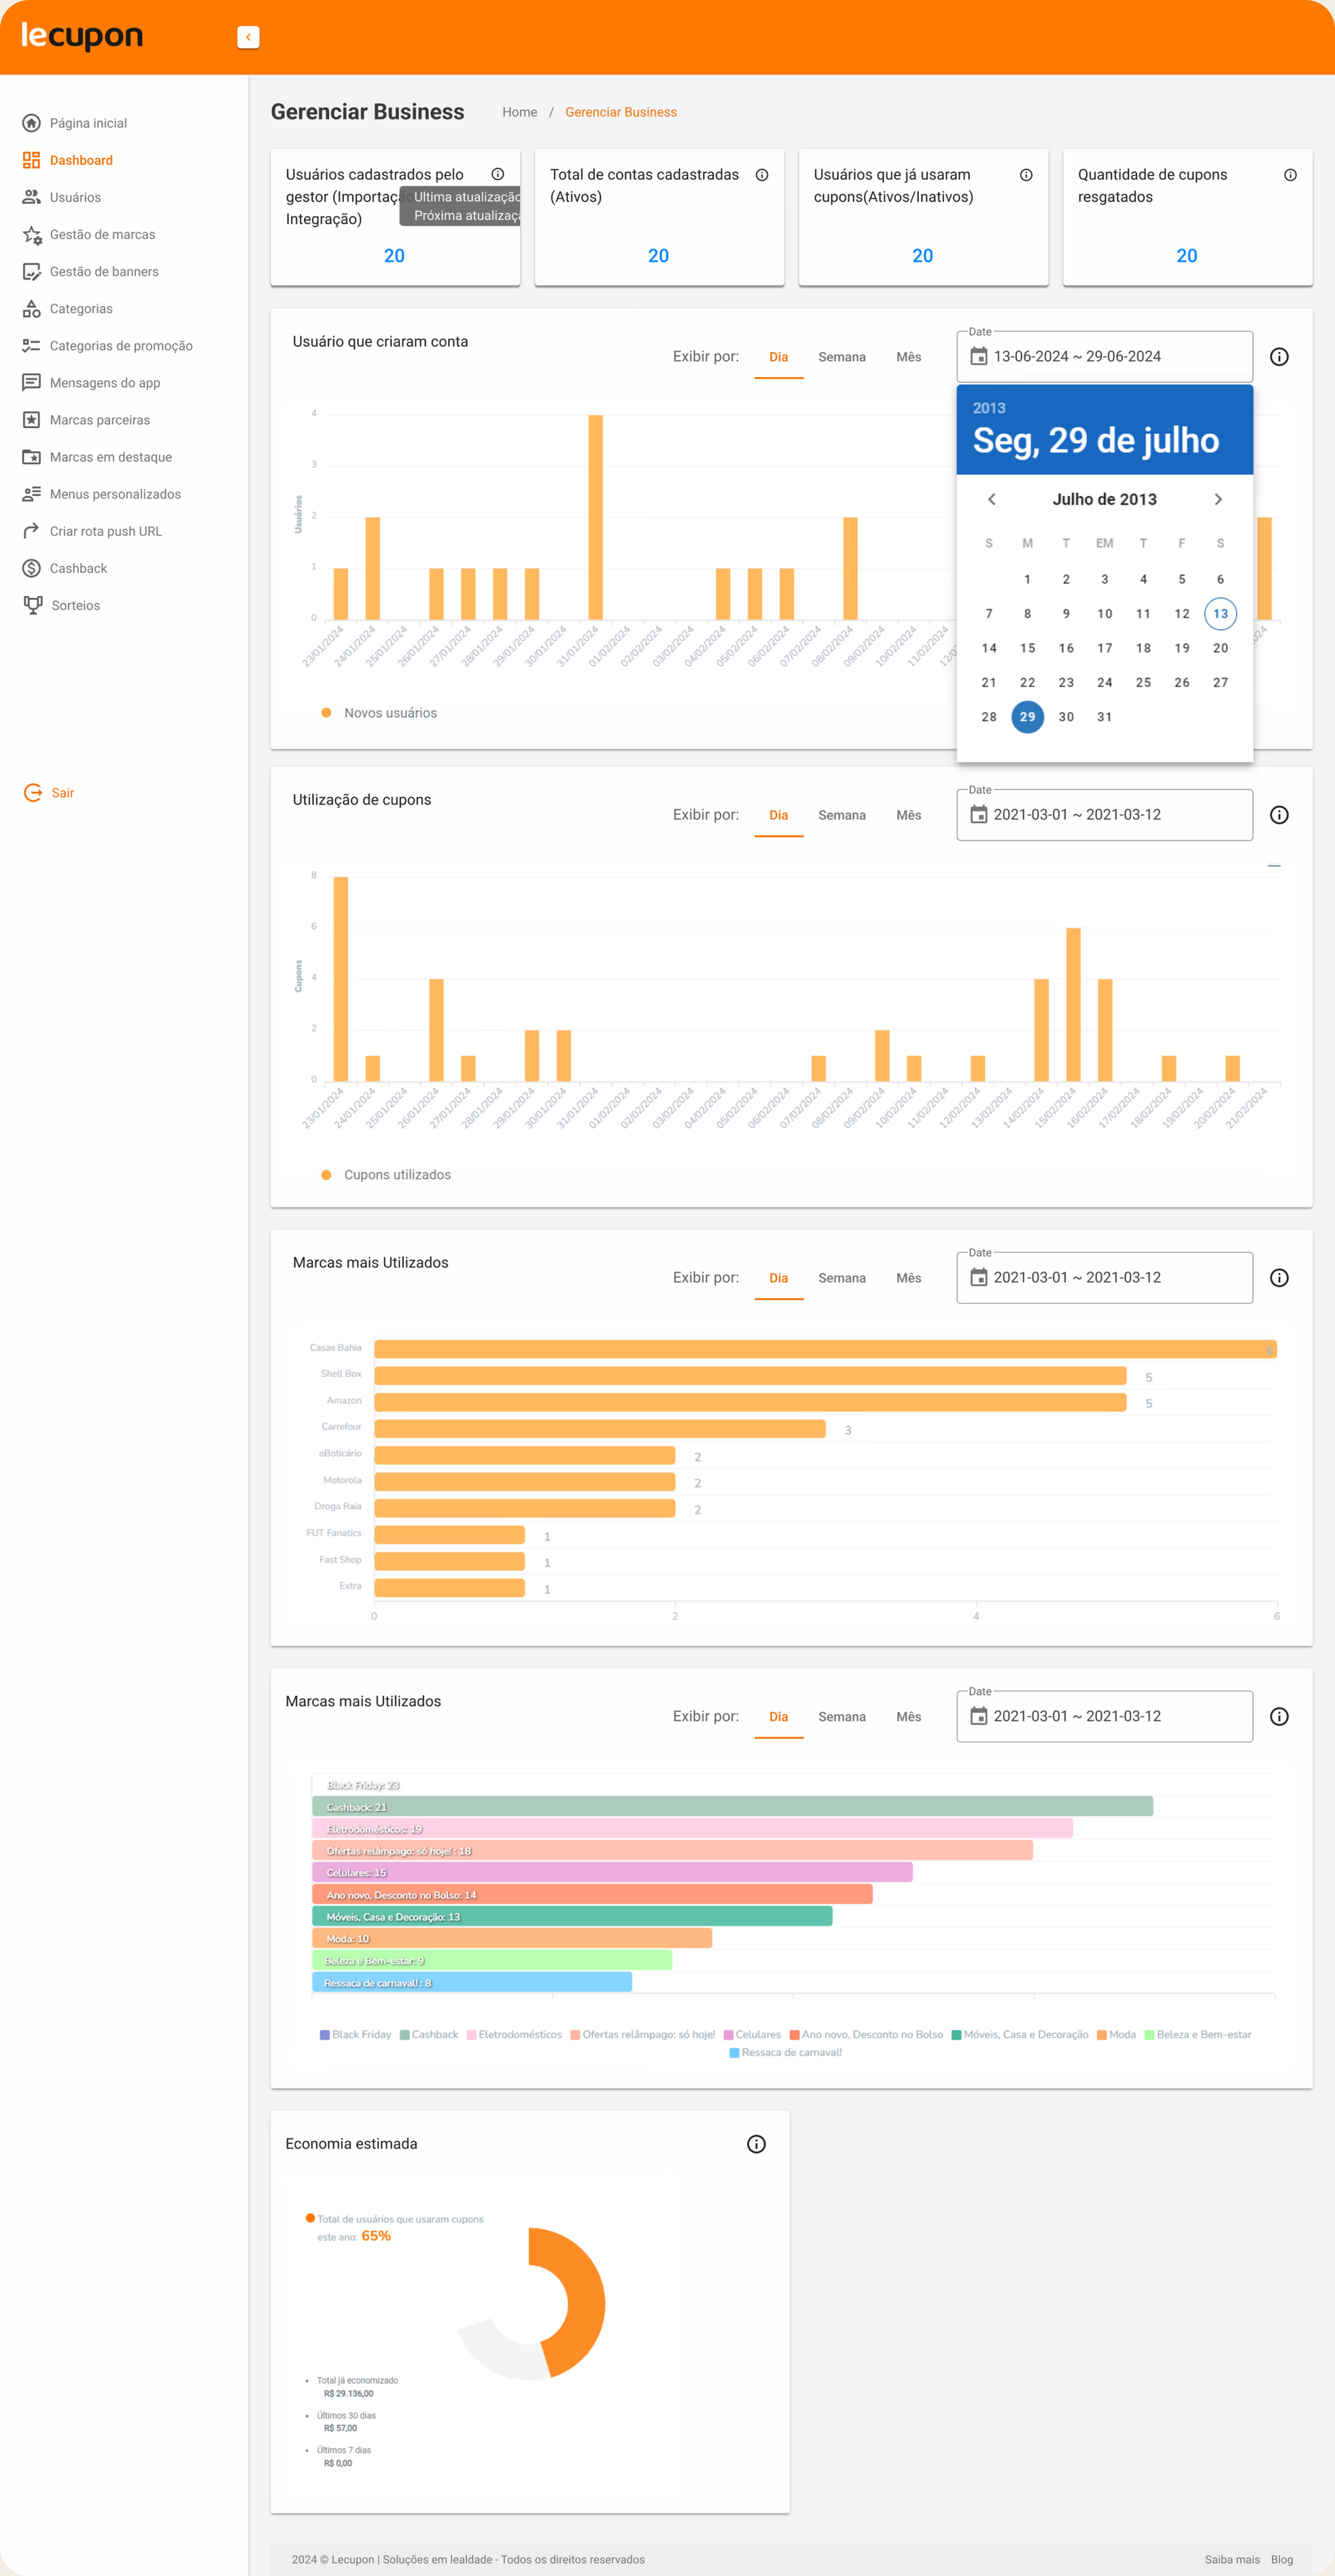The width and height of the screenshot is (1335, 2576).
Task: Open the Cashback menu item
Action: 78,568
